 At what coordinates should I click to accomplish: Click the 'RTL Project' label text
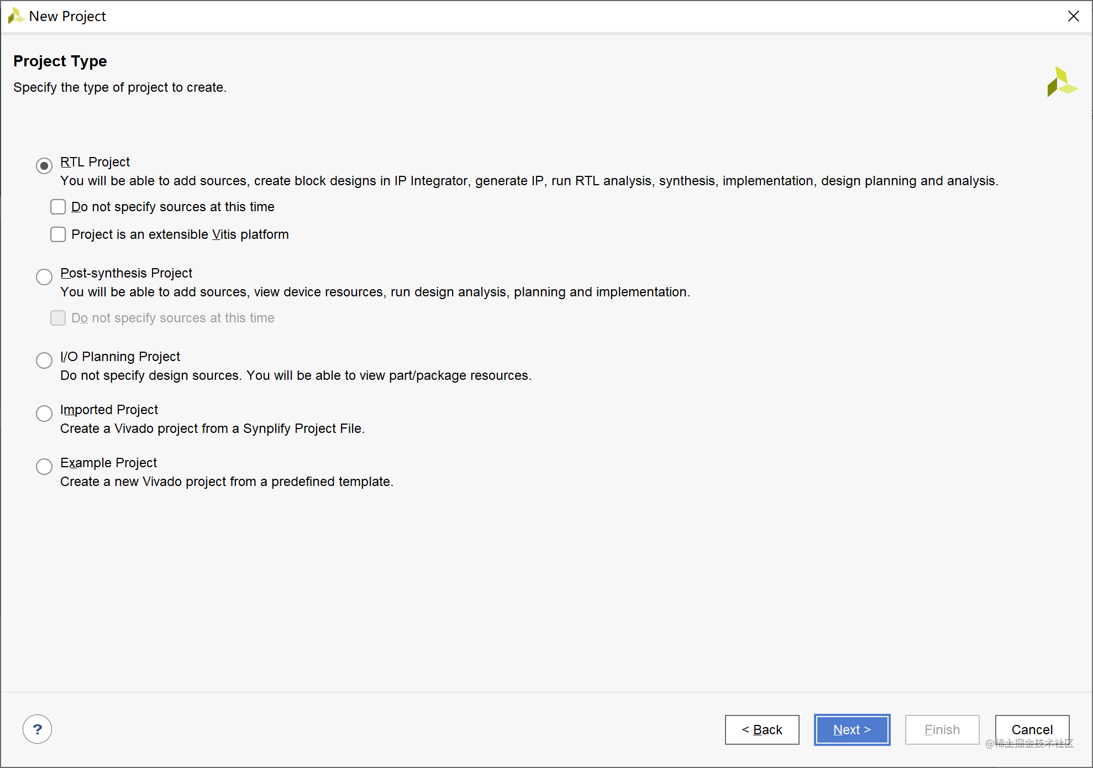click(95, 162)
